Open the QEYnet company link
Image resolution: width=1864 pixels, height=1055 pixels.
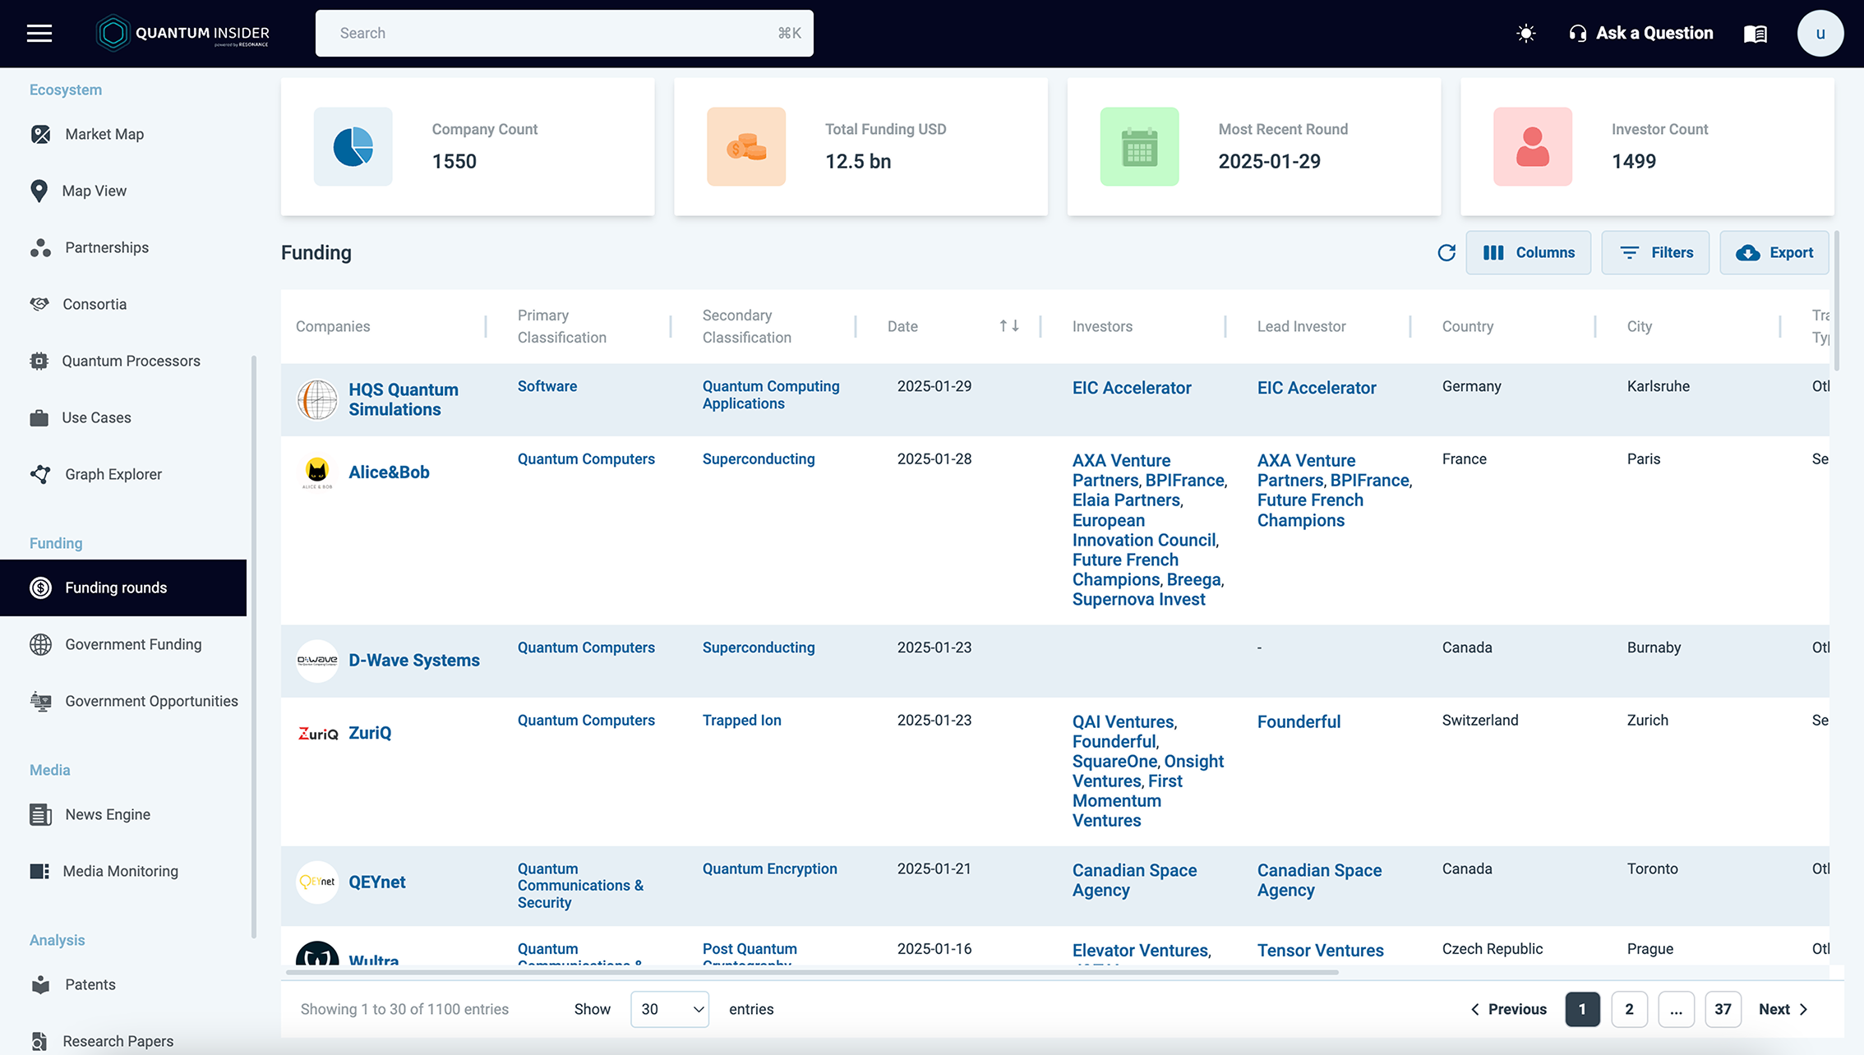coord(377,882)
